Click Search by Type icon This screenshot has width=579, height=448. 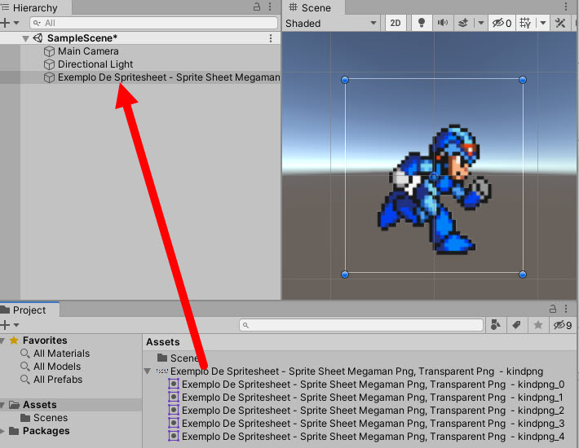(496, 325)
